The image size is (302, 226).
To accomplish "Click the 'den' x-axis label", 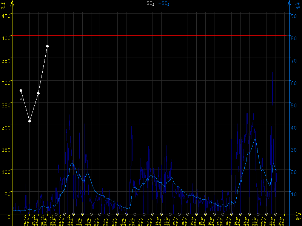I will tap(298, 219).
